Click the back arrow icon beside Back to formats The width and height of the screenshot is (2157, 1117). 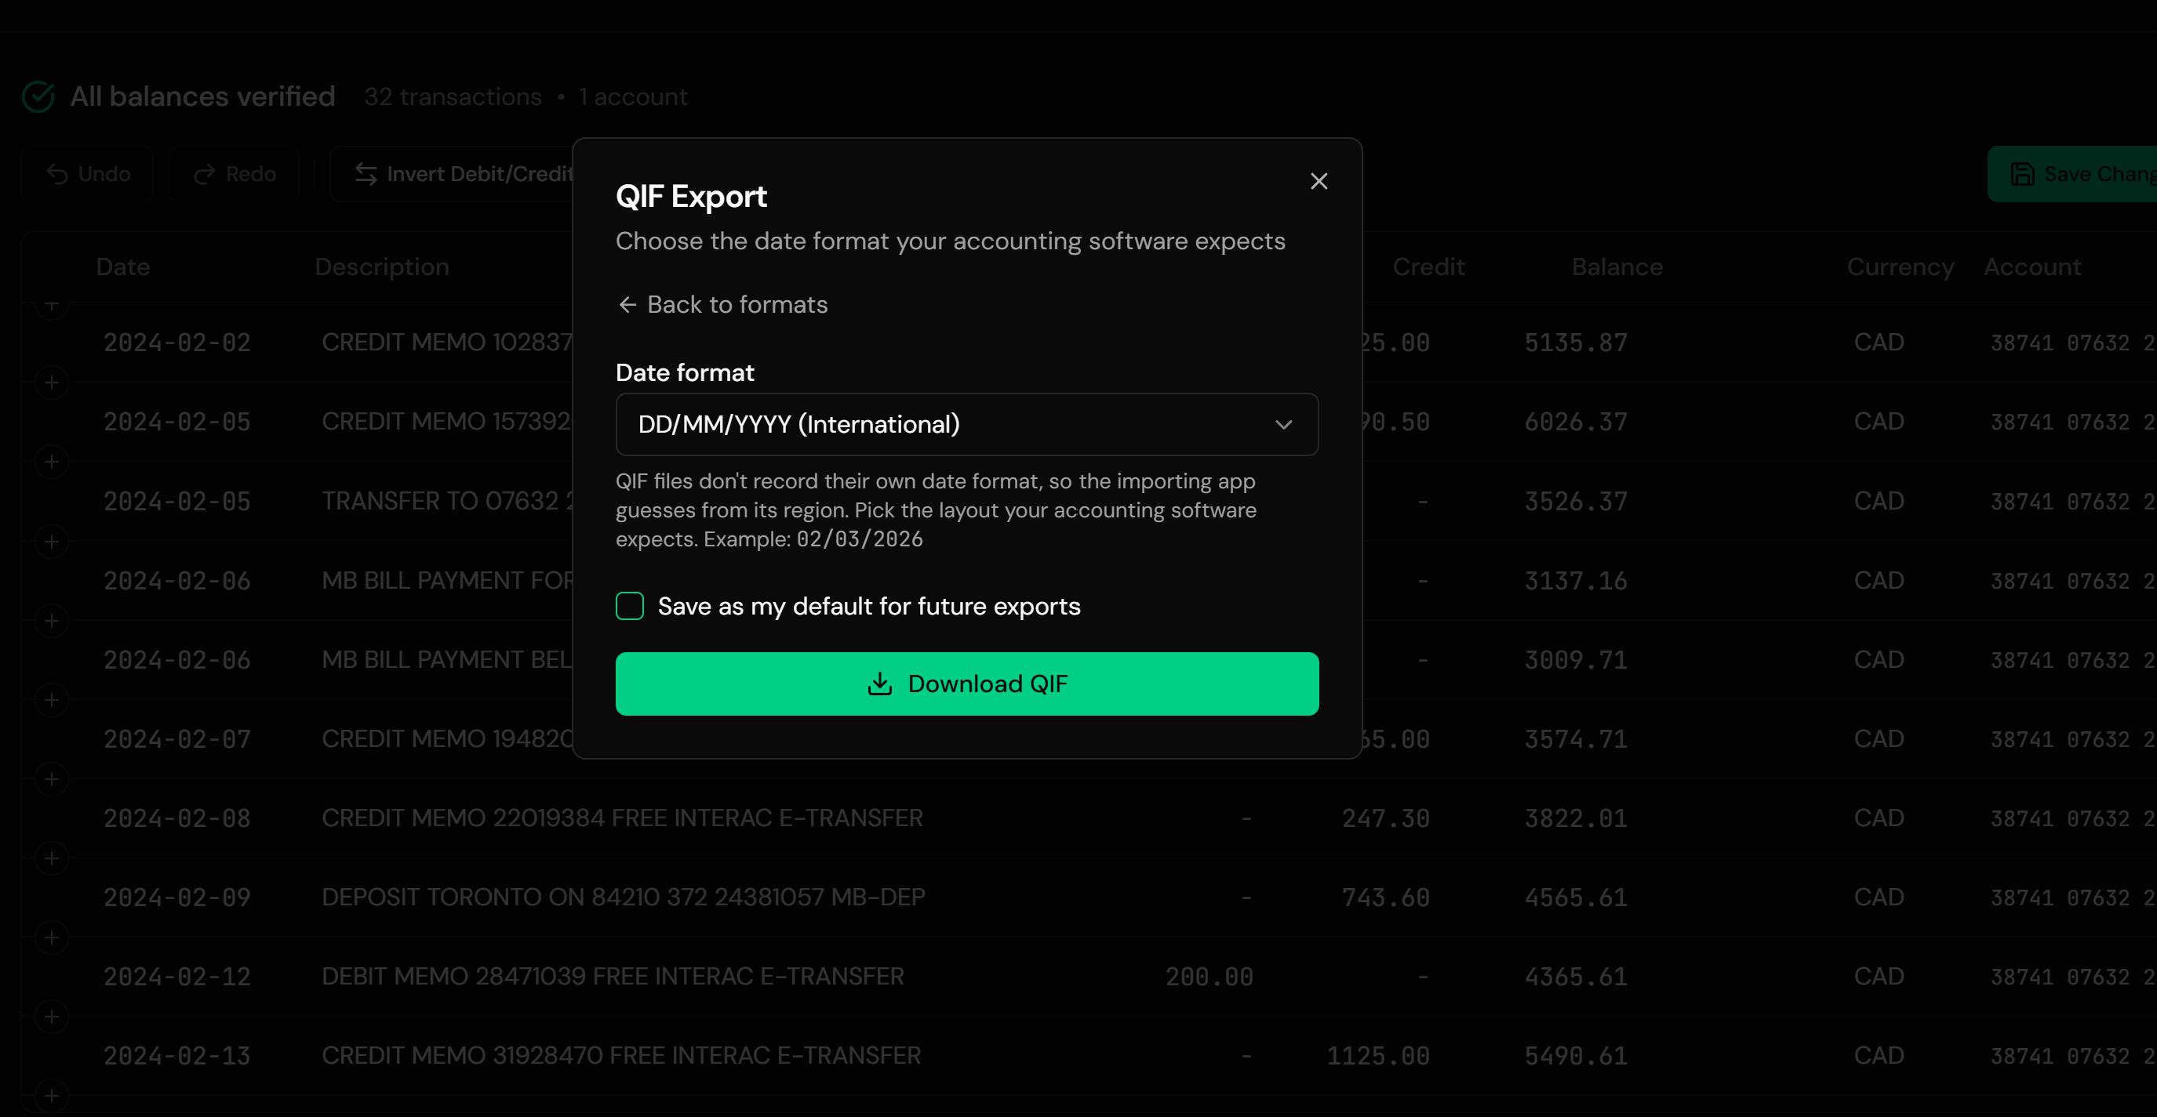click(627, 305)
